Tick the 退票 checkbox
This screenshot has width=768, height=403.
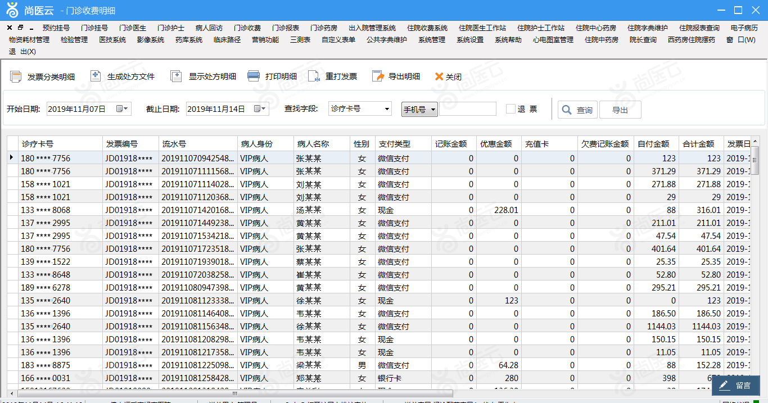511,109
